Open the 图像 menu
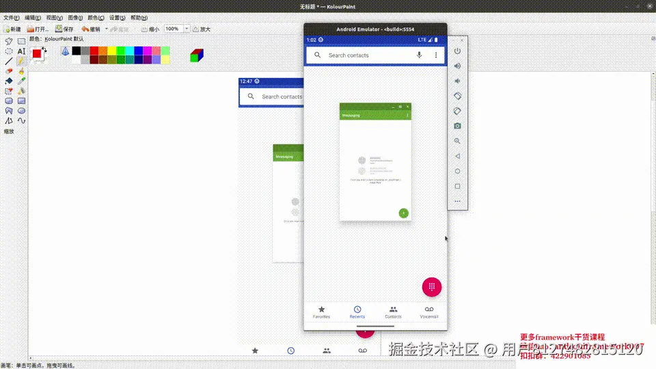 click(x=75, y=18)
